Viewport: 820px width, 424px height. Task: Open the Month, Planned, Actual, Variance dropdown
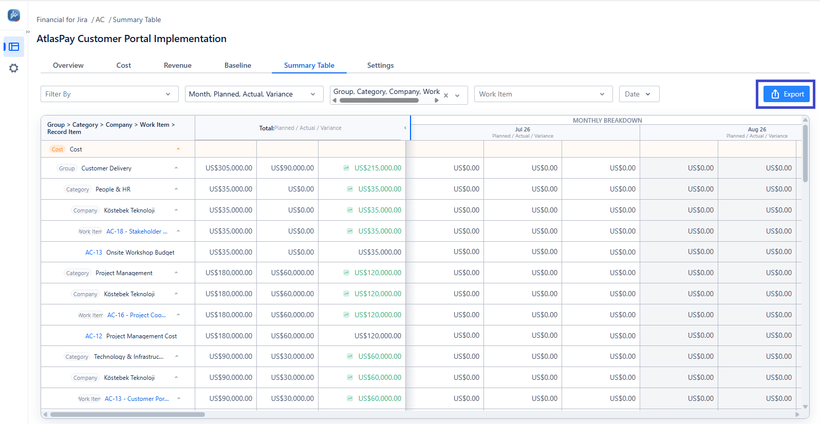pyautogui.click(x=254, y=94)
